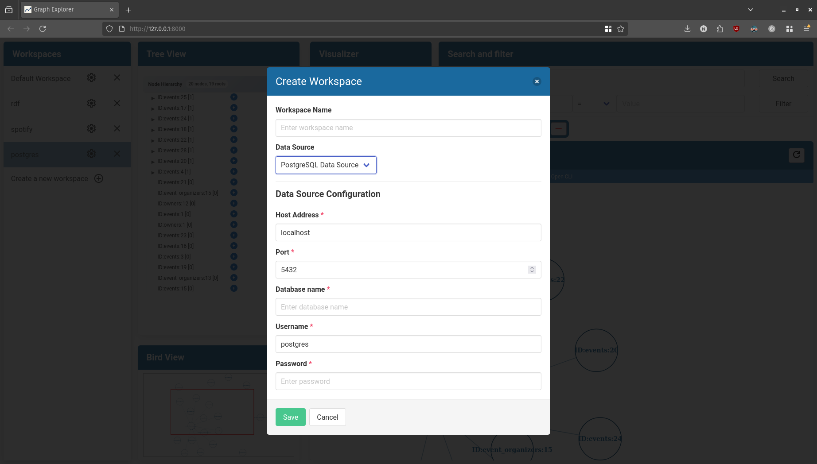Open settings gear for Default Workspace
This screenshot has width=817, height=464.
(x=91, y=77)
